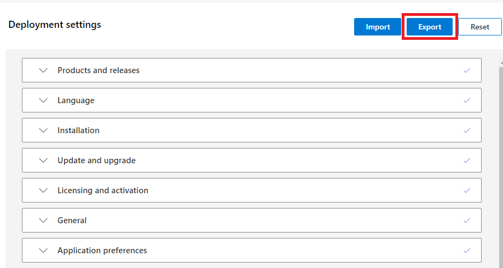Click the Installation row checkmark icon
This screenshot has width=503, height=268.
pos(467,130)
